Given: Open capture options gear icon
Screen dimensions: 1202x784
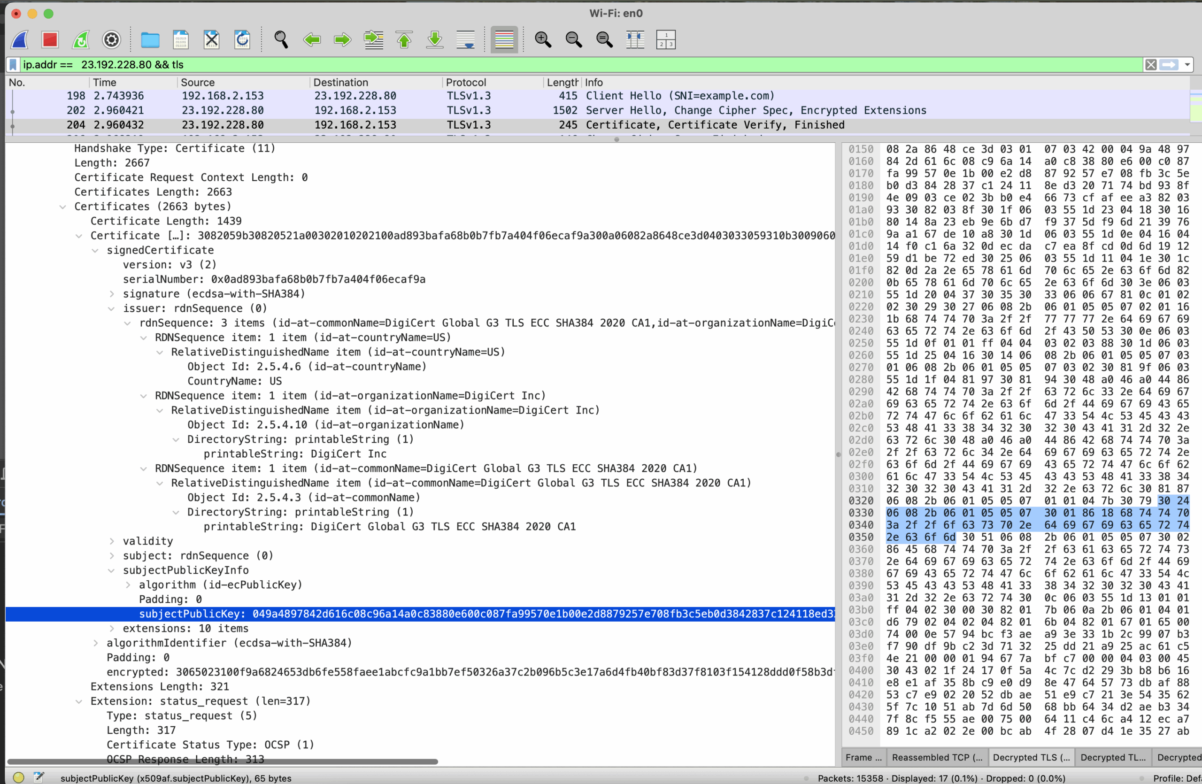Looking at the screenshot, I should coord(112,39).
